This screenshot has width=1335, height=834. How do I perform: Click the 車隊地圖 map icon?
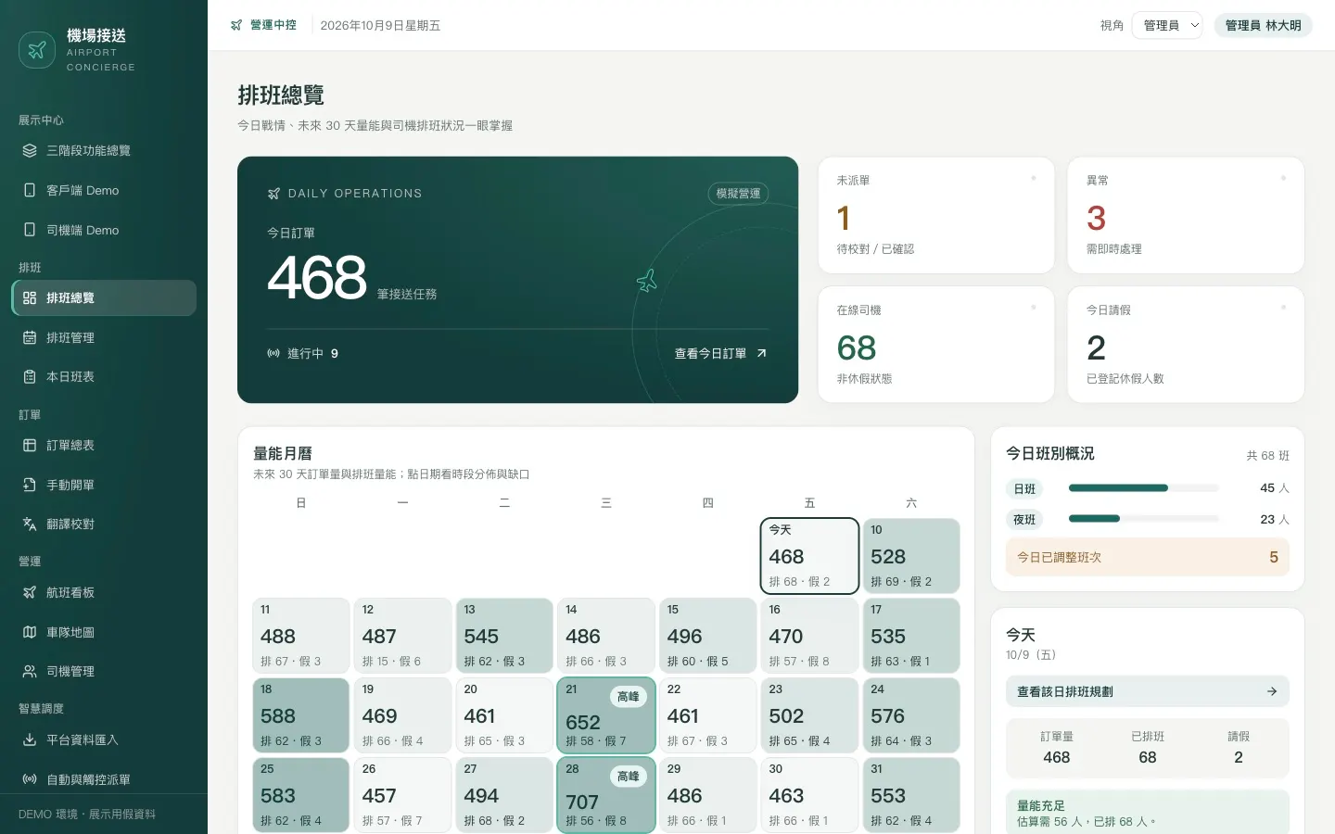(30, 632)
